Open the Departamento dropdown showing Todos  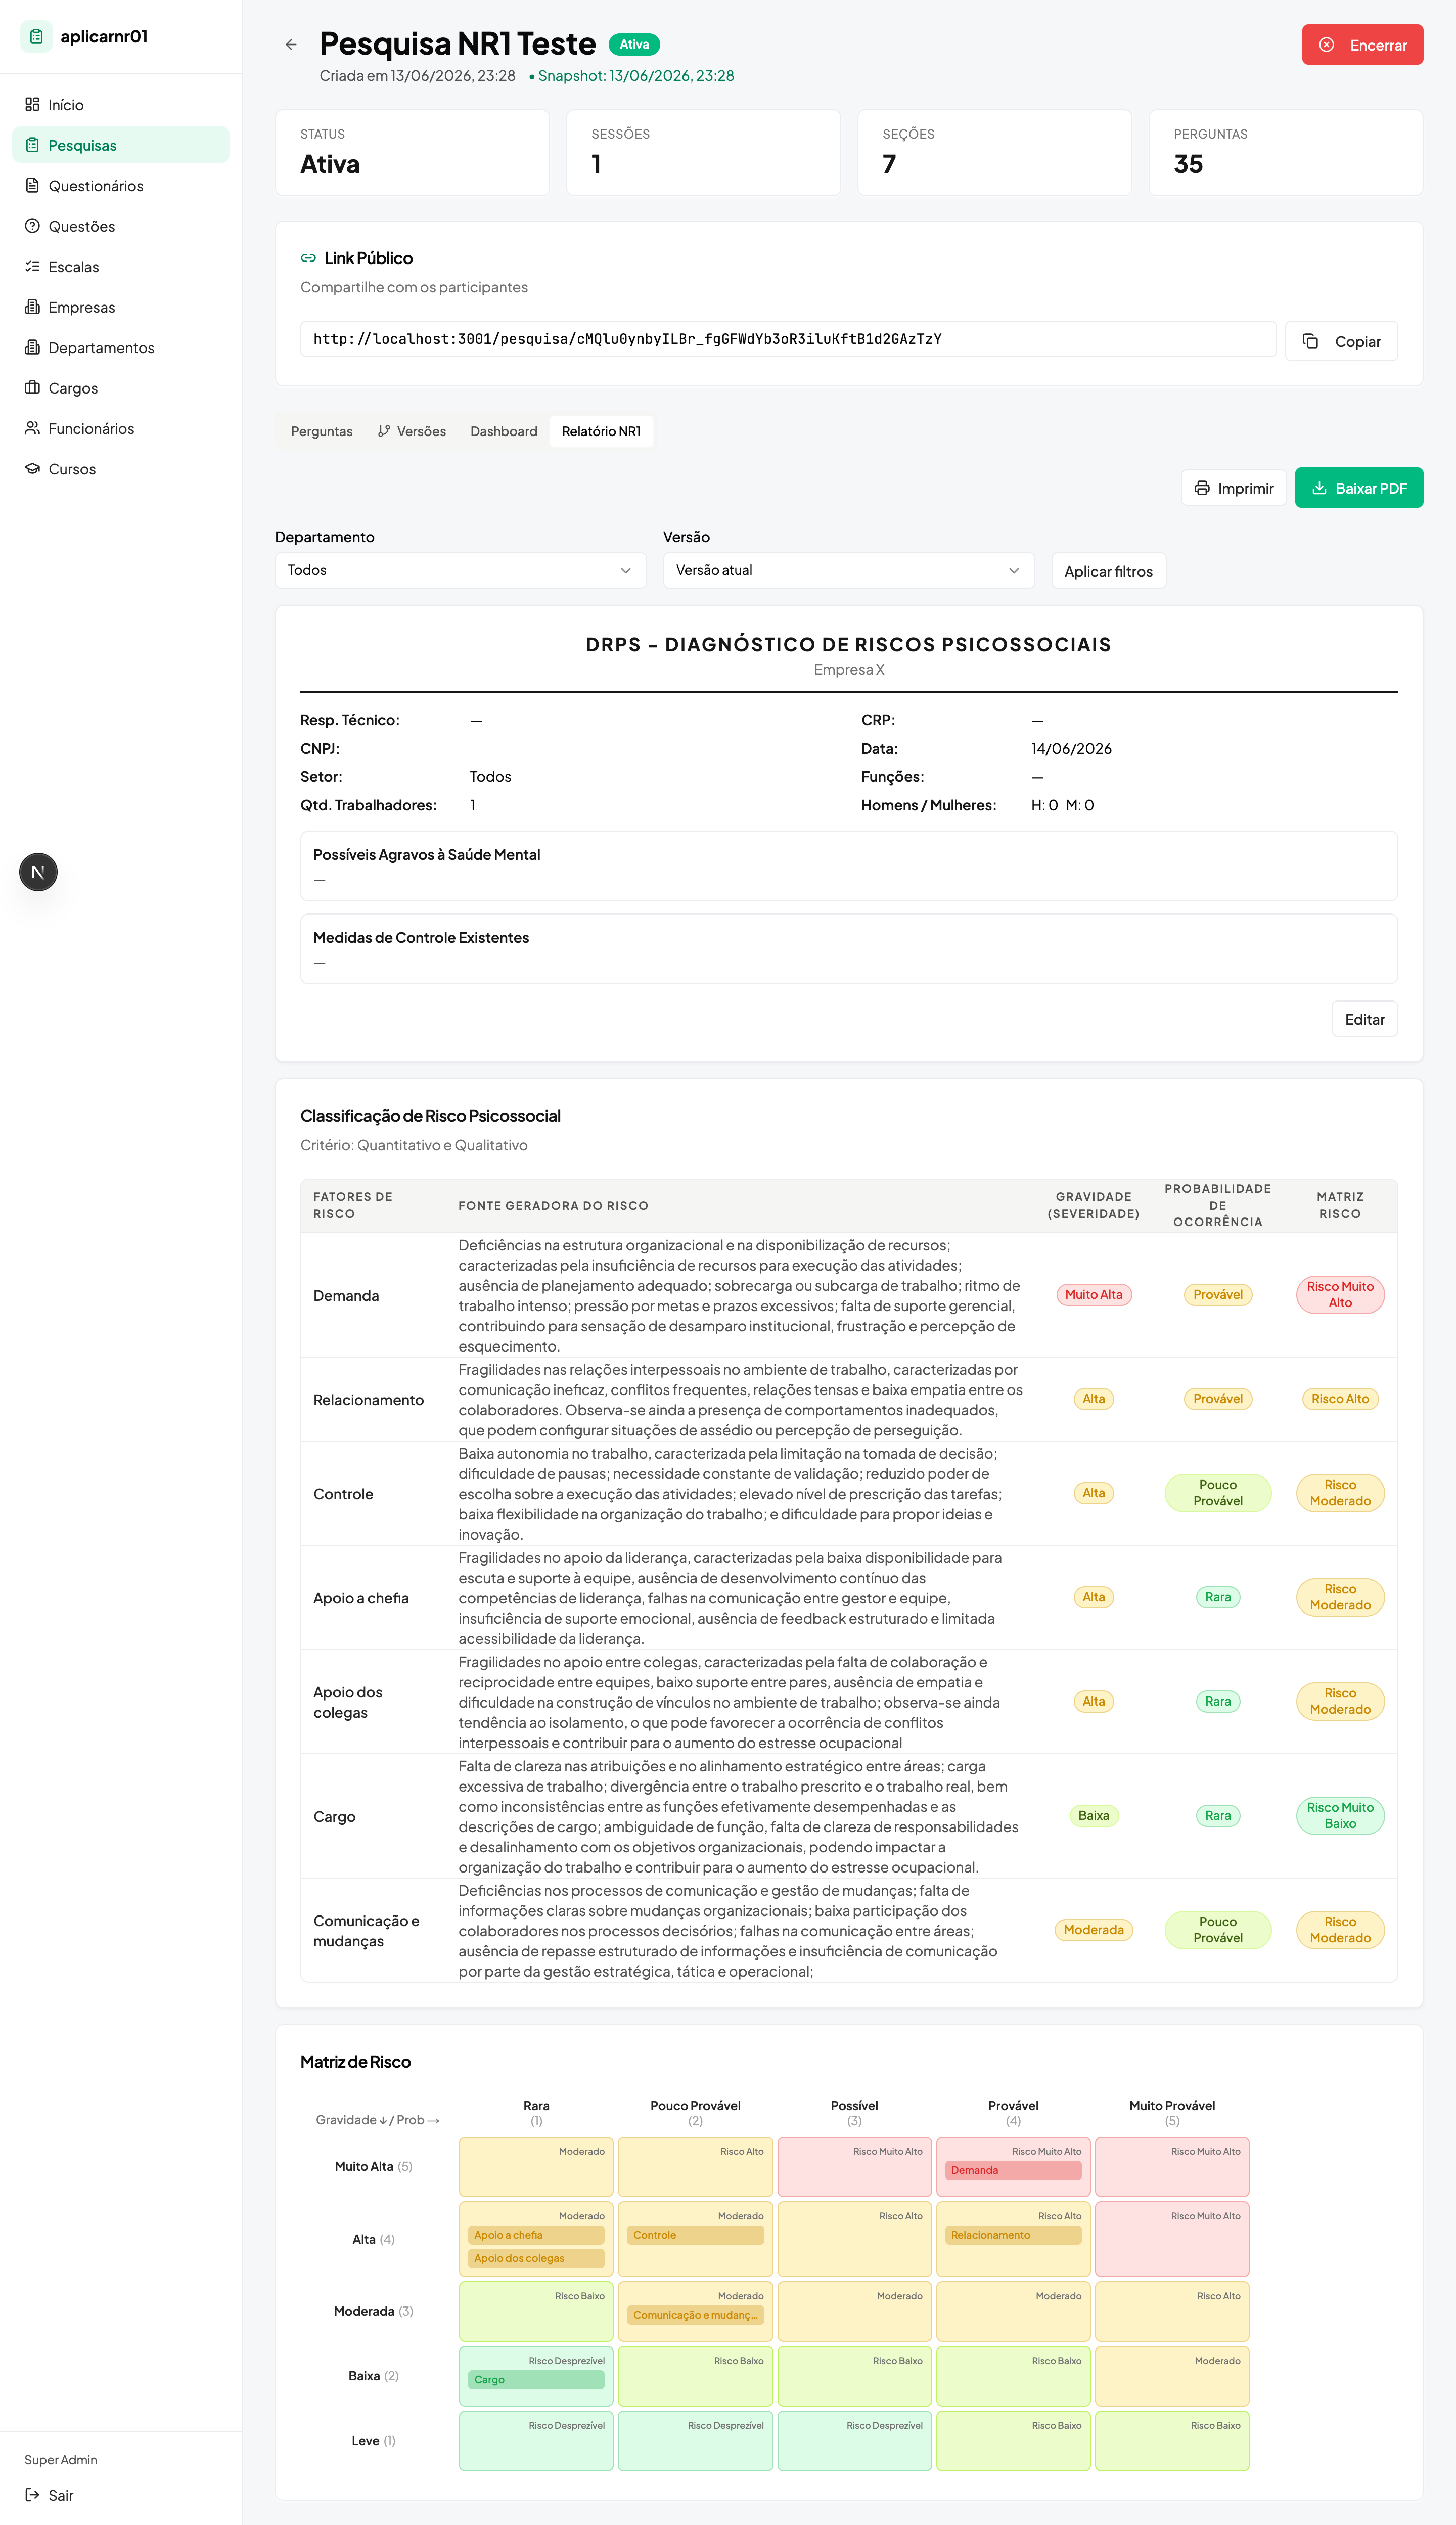click(460, 570)
